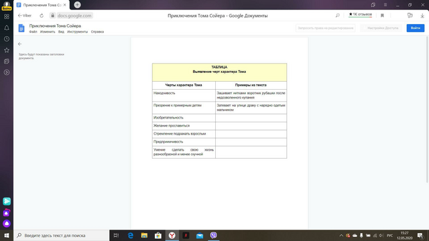Go back to Viber with back arrow
This screenshot has width=429, height=241.
pos(25,15)
